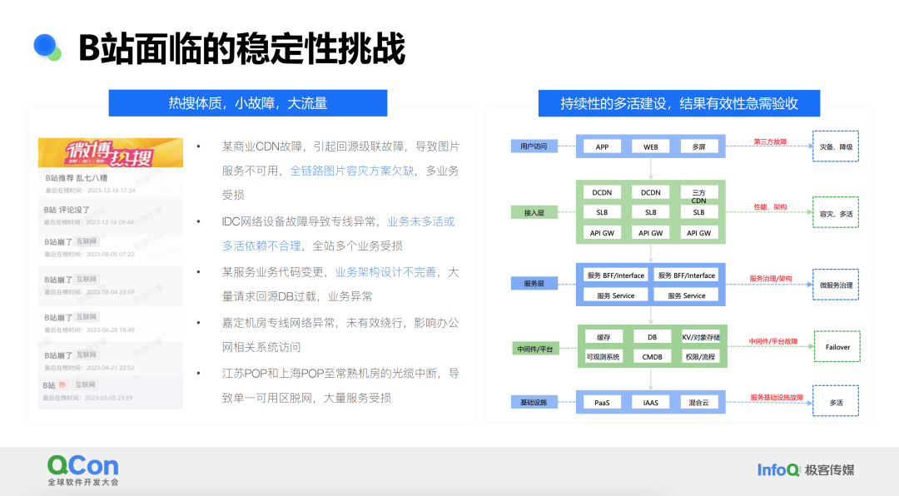The height and width of the screenshot is (496, 899).
Task: Click the 用户访问 layer label
Action: point(534,146)
